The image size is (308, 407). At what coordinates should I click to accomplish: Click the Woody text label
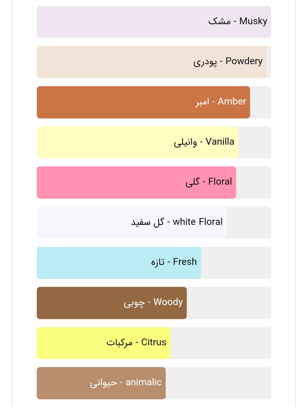click(153, 302)
